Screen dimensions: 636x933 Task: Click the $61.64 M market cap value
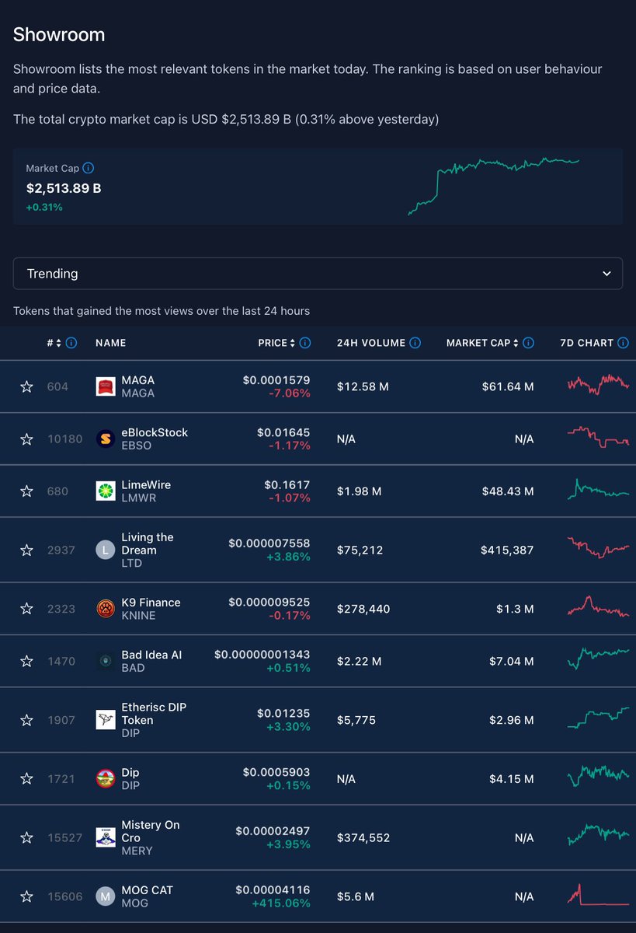click(508, 386)
